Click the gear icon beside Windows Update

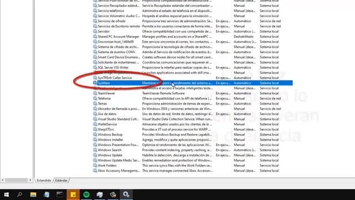tap(95, 155)
